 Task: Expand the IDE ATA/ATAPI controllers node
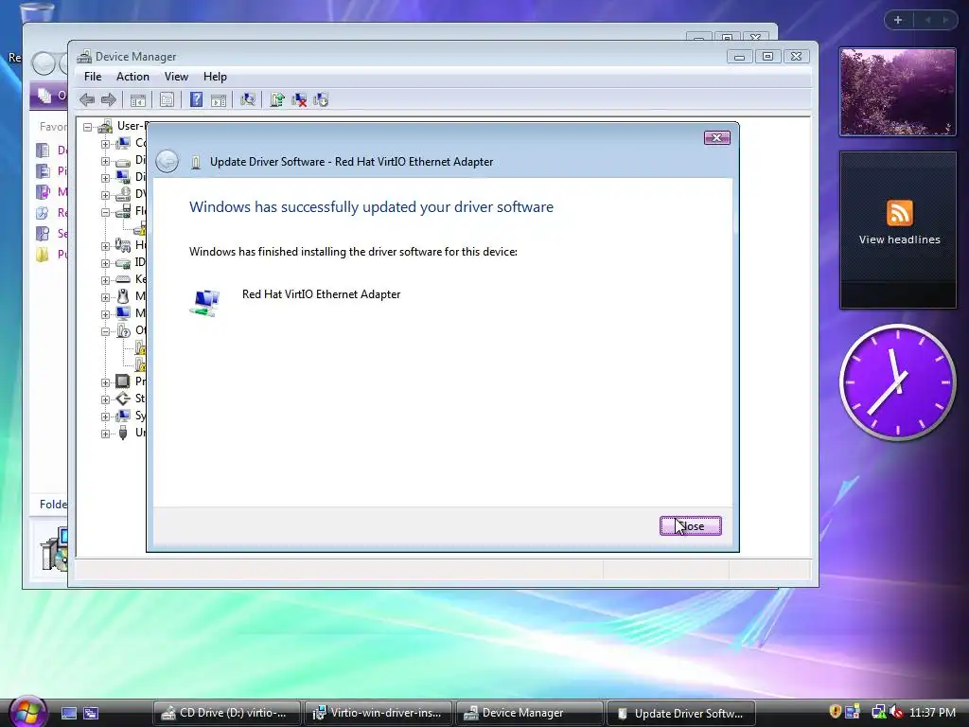[x=105, y=263]
